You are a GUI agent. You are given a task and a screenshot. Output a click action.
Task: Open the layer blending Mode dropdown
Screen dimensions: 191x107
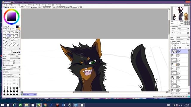pos(189,37)
